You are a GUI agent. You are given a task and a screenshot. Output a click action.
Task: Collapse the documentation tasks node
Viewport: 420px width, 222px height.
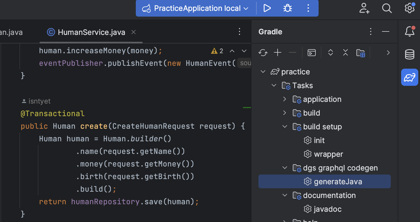tap(284, 195)
